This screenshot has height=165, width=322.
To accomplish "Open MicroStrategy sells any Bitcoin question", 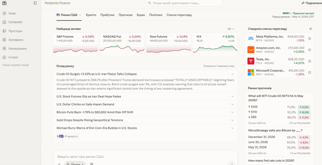I will click(x=275, y=130).
